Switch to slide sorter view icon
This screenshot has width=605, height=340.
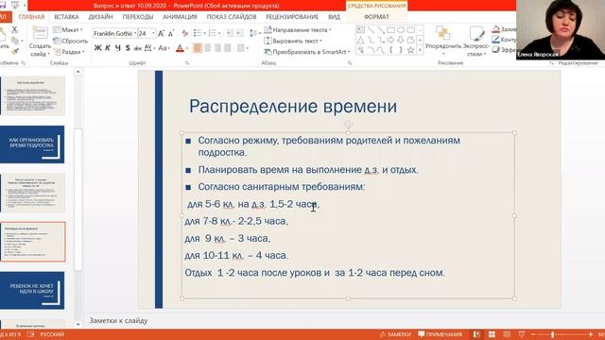(x=492, y=334)
